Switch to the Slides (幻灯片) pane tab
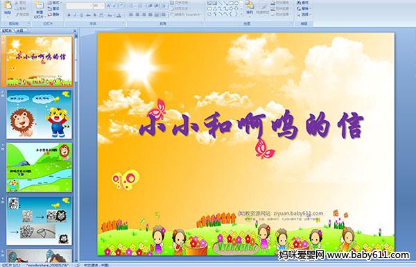 pos(7,31)
